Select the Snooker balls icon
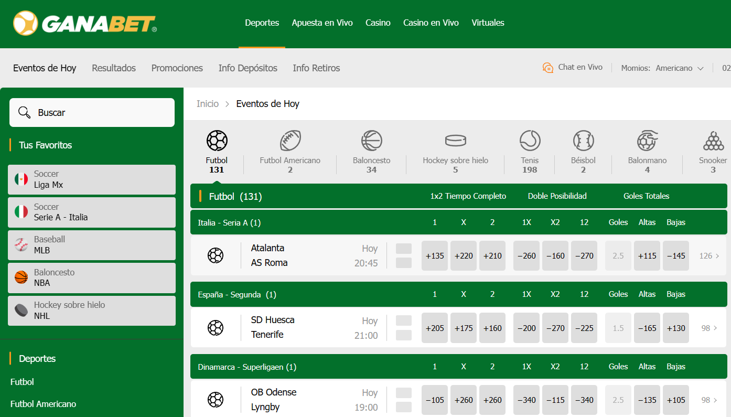731x417 pixels. point(713,141)
